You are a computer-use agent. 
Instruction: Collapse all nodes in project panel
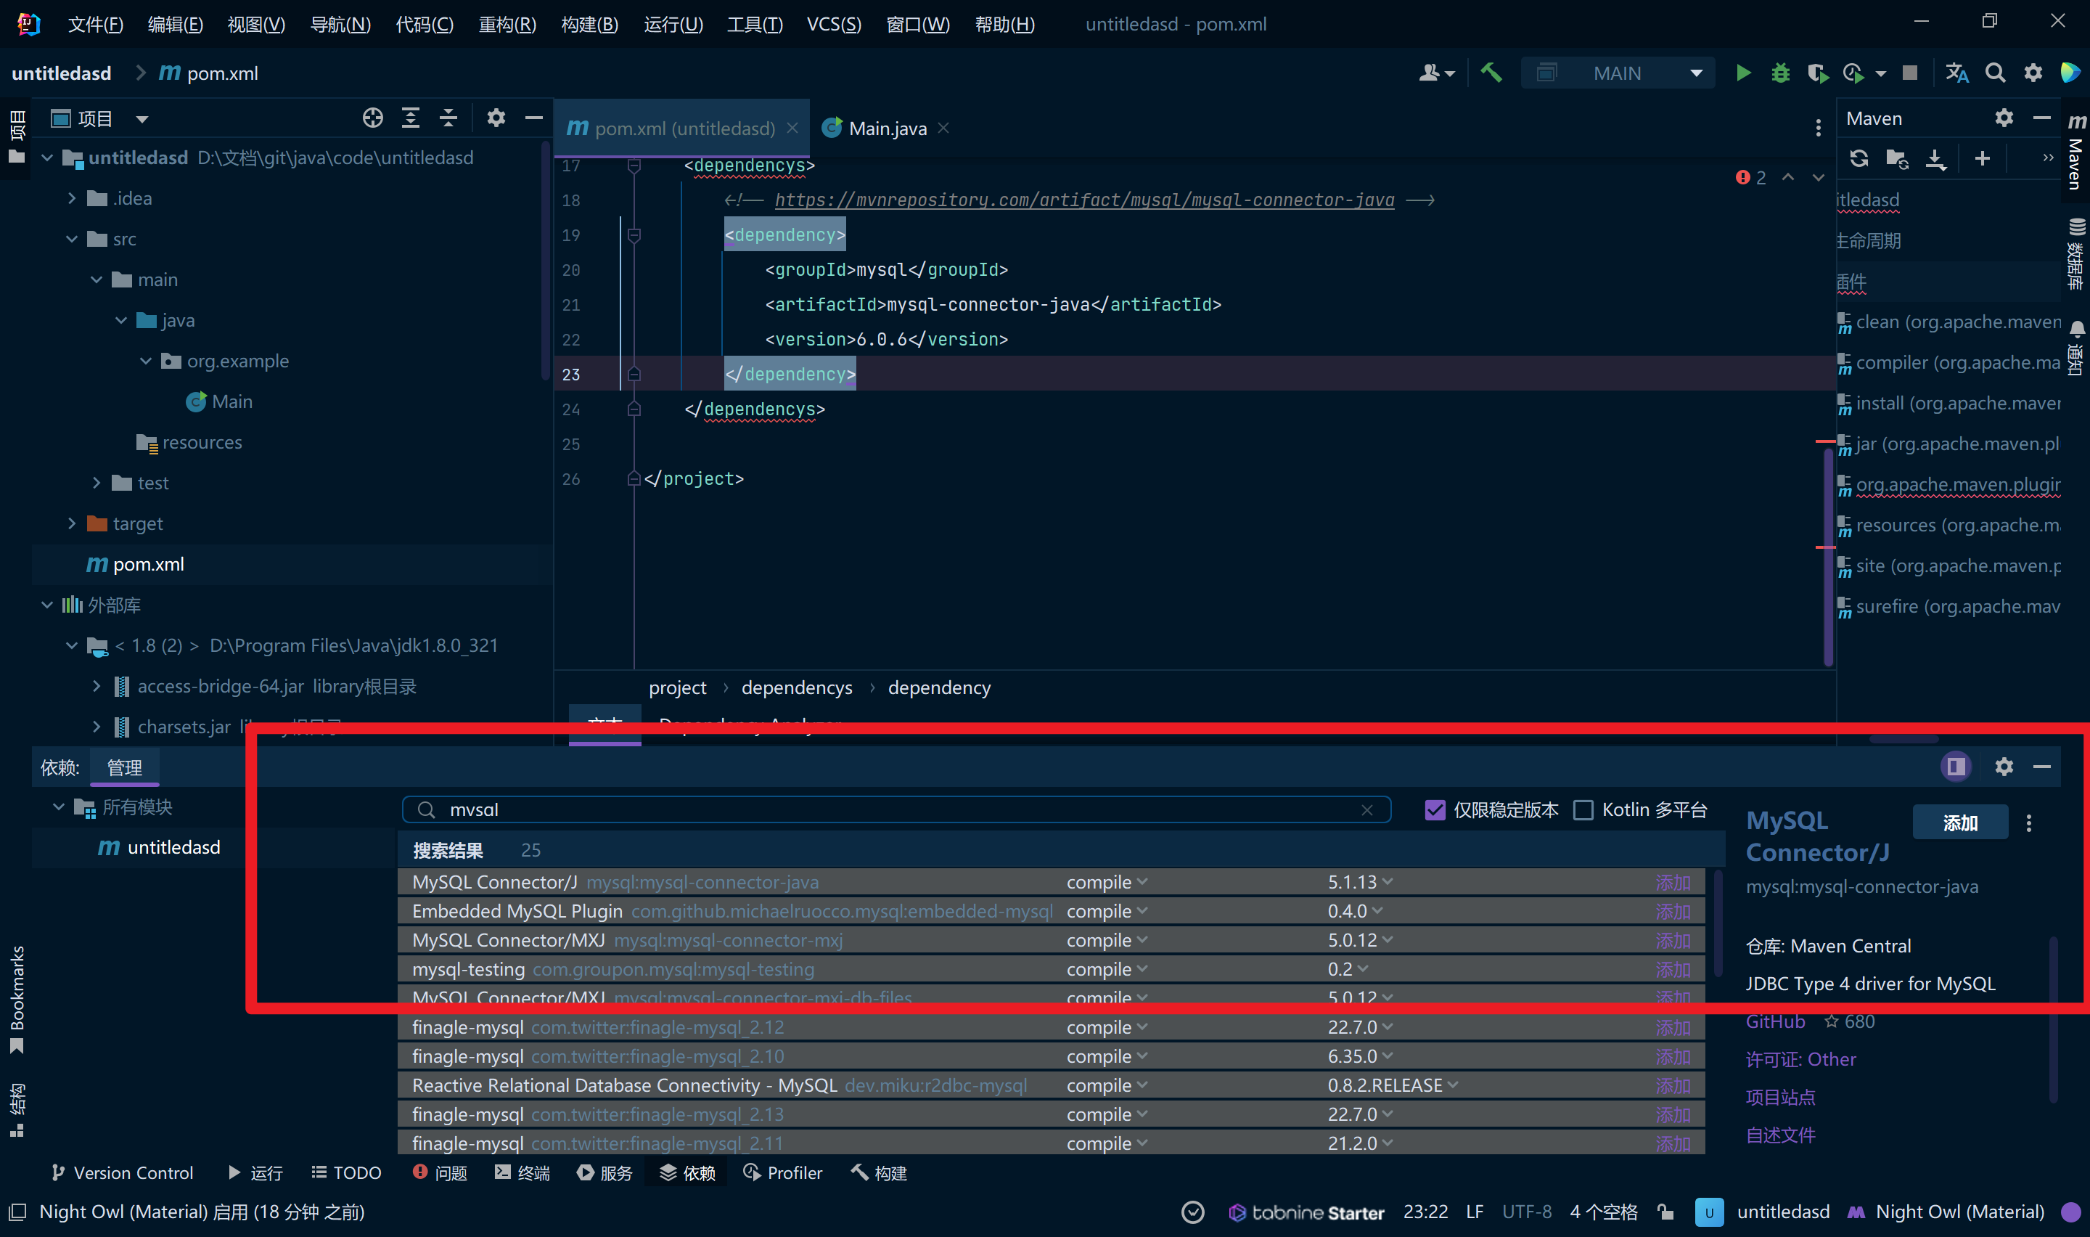448,118
